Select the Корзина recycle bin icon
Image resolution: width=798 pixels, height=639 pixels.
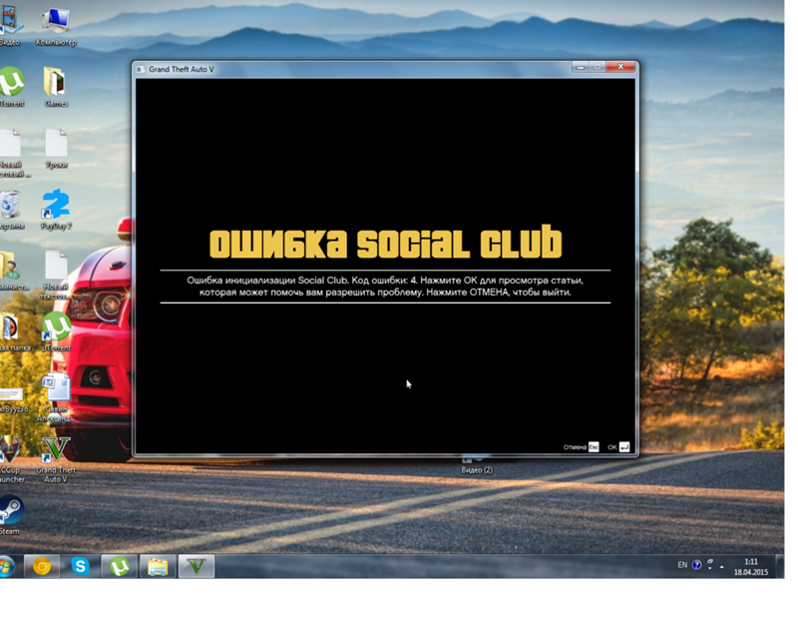coord(10,210)
